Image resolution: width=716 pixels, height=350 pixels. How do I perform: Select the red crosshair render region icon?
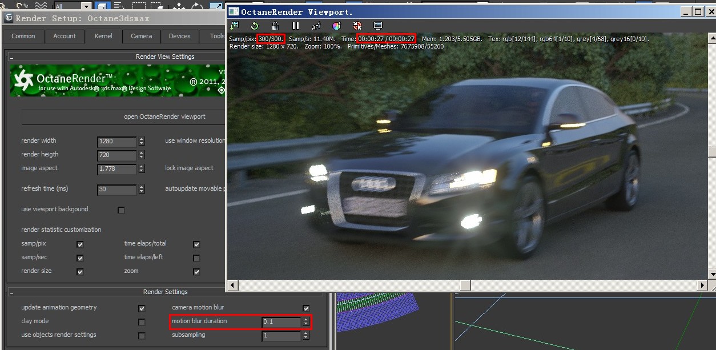357,26
